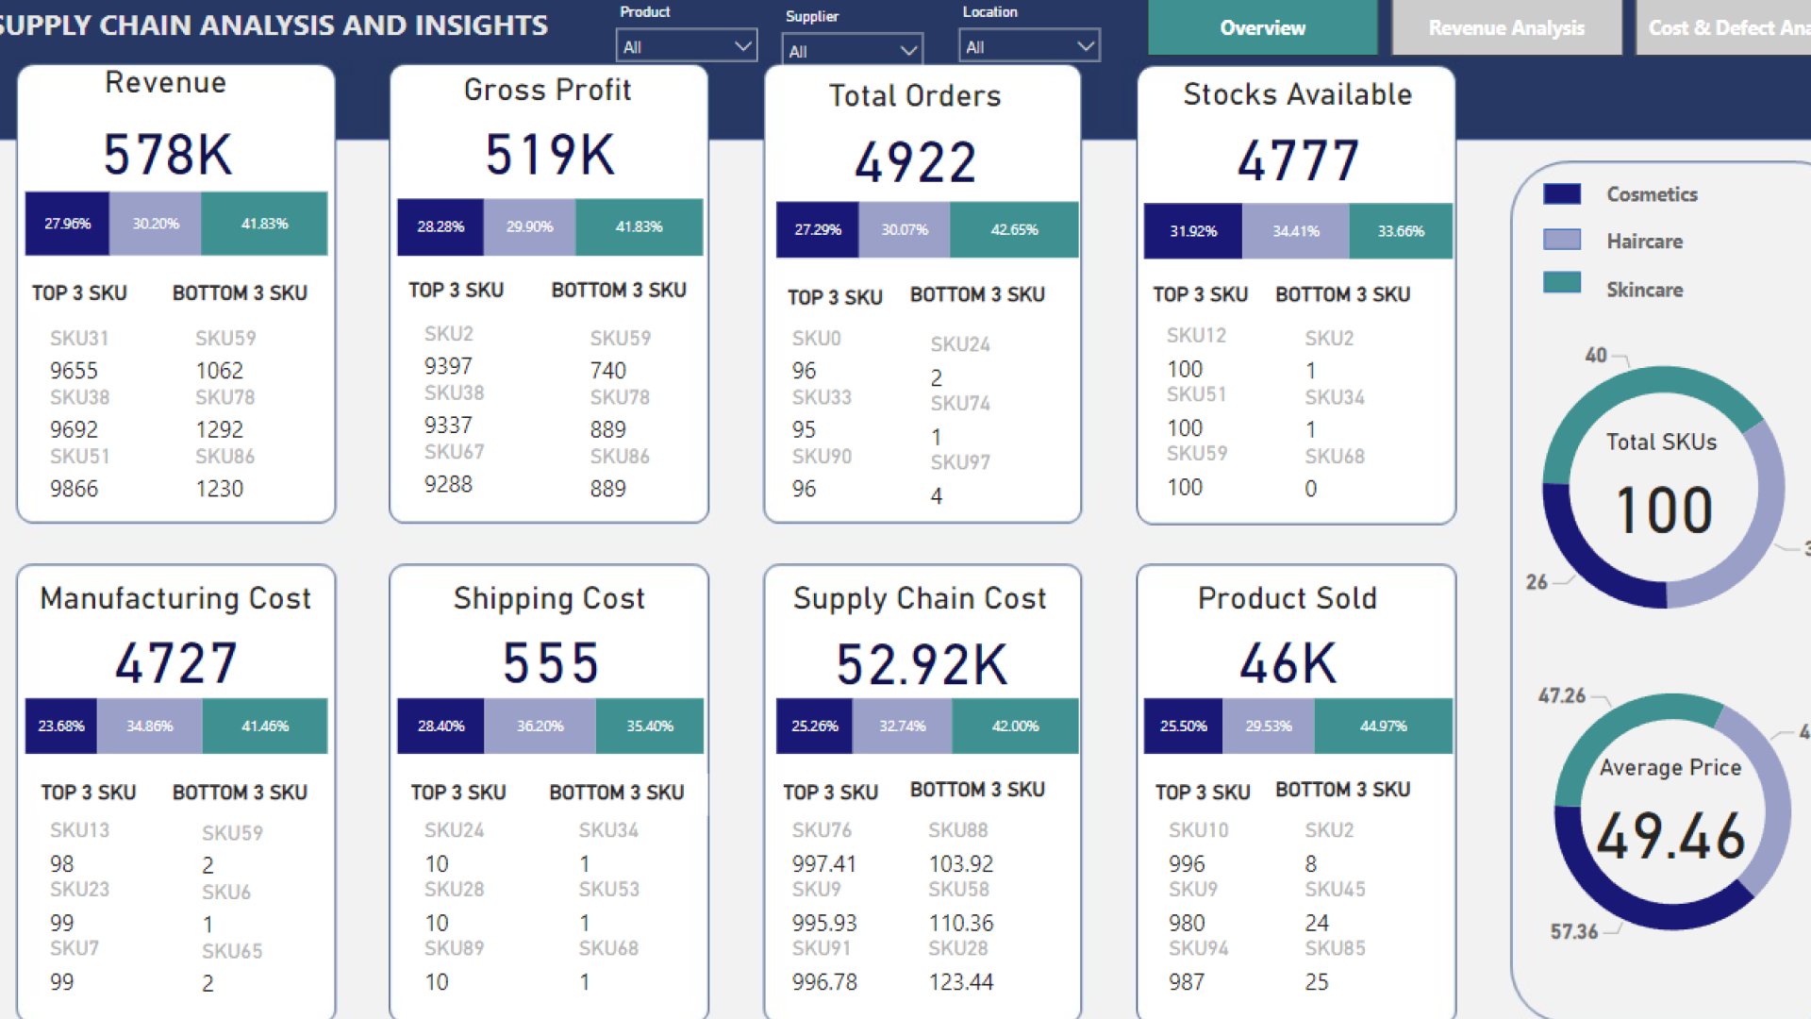
Task: Click the Total Orders 27.29% segment
Action: pyautogui.click(x=817, y=229)
